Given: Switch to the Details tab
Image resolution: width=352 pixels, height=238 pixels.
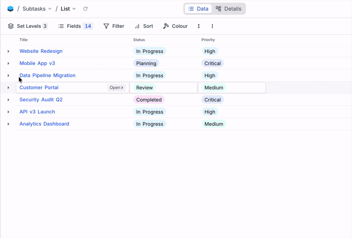Looking at the screenshot, I should (x=229, y=9).
